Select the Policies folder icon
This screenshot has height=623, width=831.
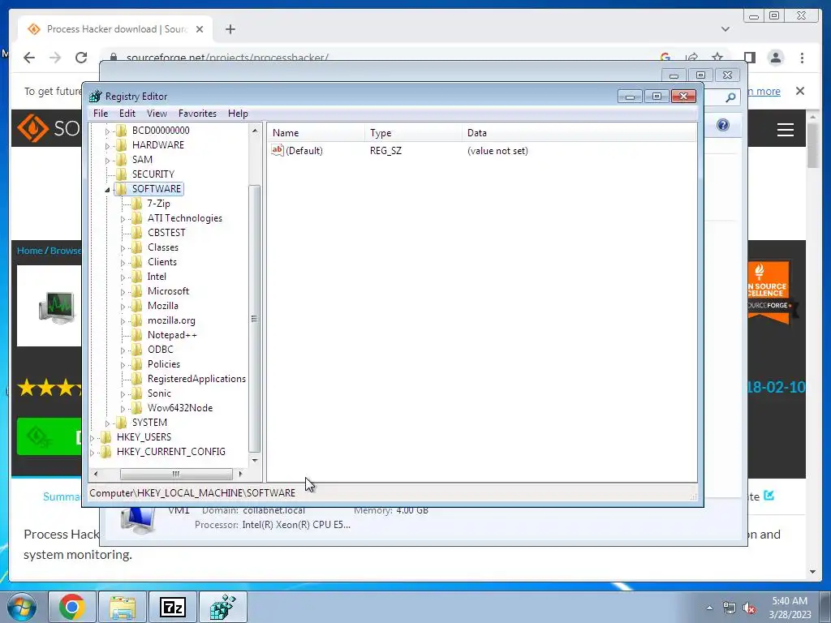pyautogui.click(x=136, y=364)
